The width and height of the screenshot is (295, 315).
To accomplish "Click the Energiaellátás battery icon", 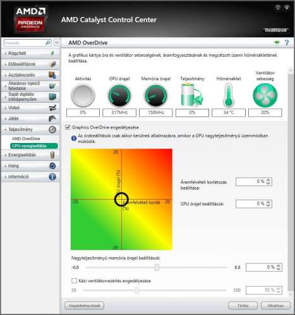I will pos(52,155).
